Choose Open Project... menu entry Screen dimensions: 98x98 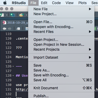pos(61,40)
